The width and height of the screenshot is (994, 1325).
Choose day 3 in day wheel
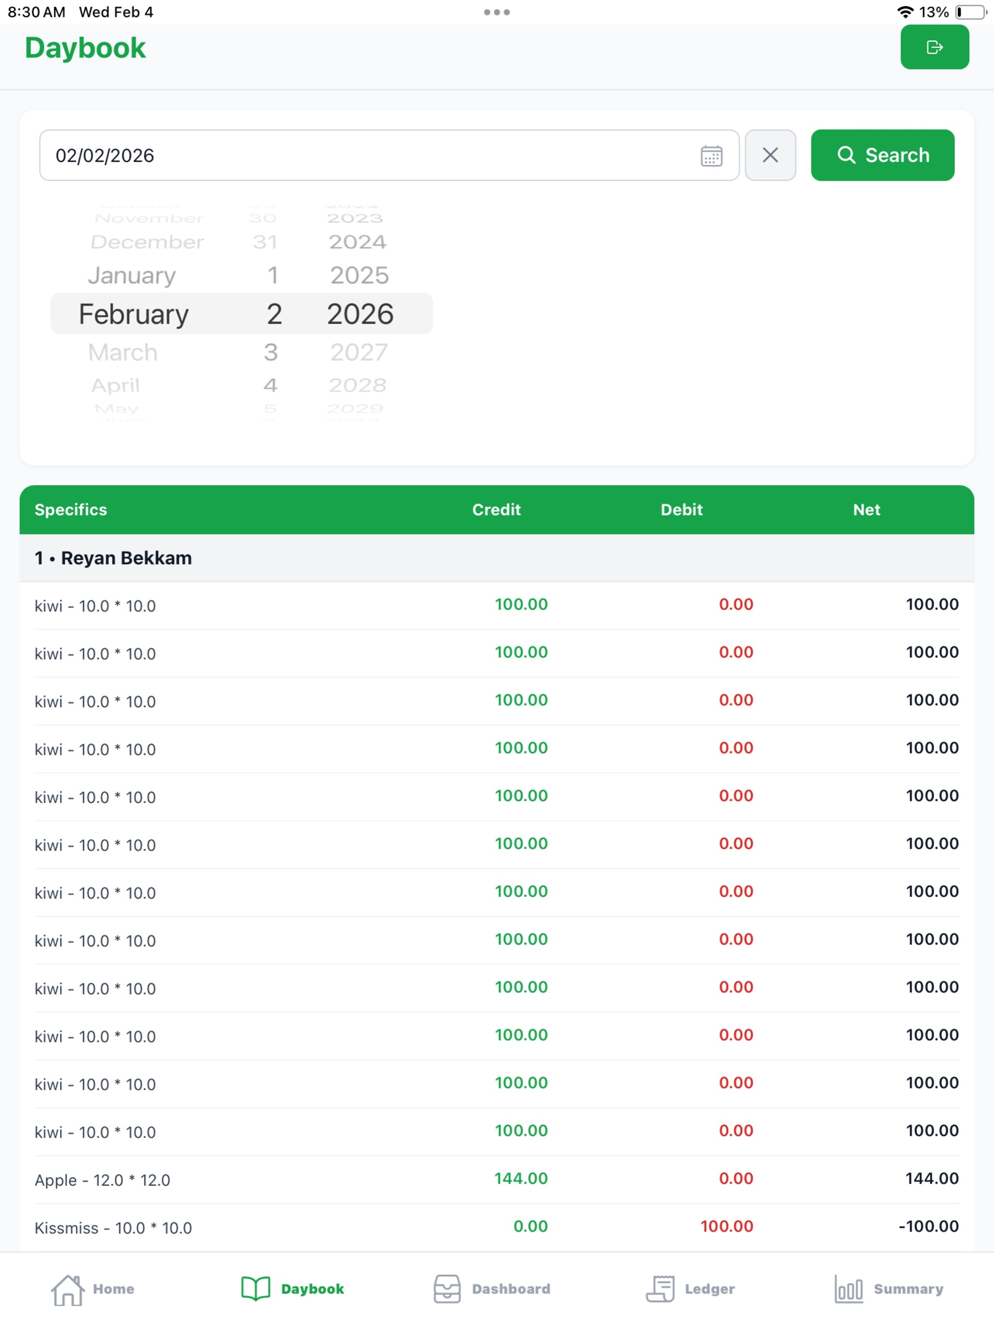coord(271,352)
